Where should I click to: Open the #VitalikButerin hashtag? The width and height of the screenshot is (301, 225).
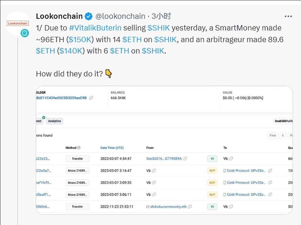click(x=95, y=28)
